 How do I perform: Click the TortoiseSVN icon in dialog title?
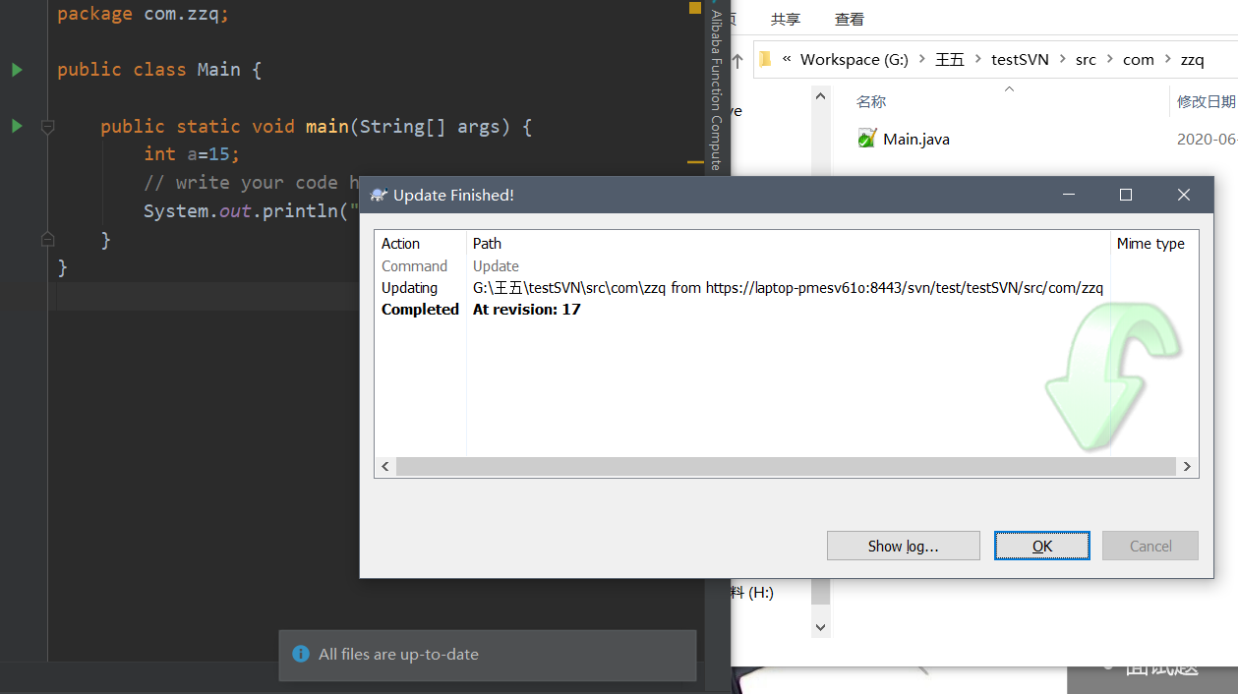point(378,195)
